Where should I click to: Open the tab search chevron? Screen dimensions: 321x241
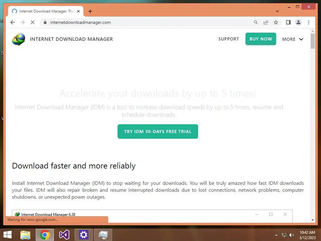[x=277, y=11]
